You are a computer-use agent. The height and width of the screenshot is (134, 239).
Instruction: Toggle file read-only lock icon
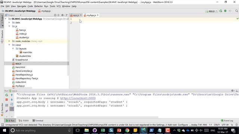[232, 125]
